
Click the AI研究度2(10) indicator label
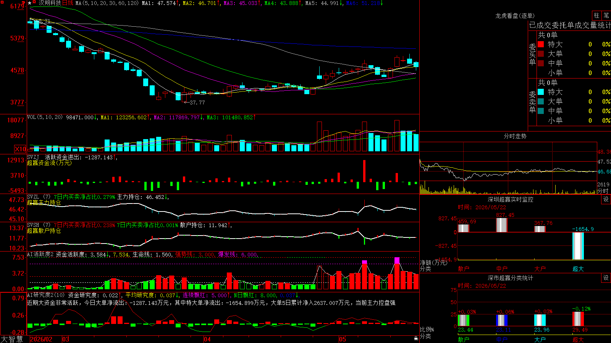coord(46,295)
